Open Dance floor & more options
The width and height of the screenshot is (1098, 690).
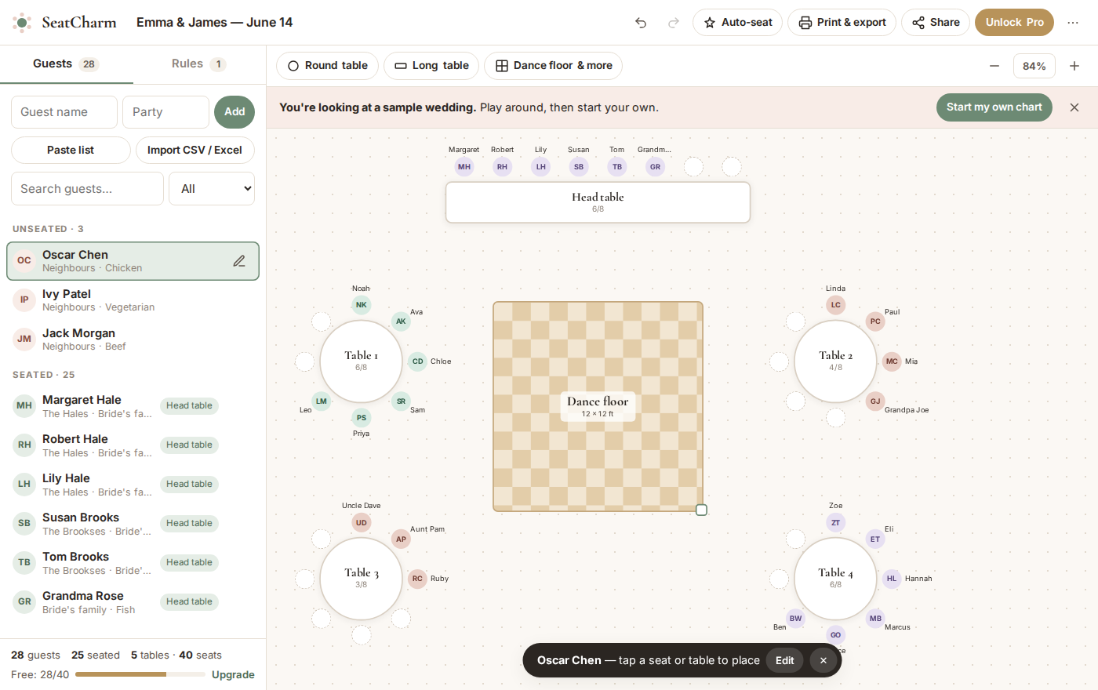coord(553,66)
